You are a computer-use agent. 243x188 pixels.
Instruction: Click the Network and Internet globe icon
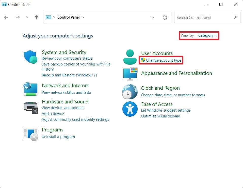(x=30, y=89)
